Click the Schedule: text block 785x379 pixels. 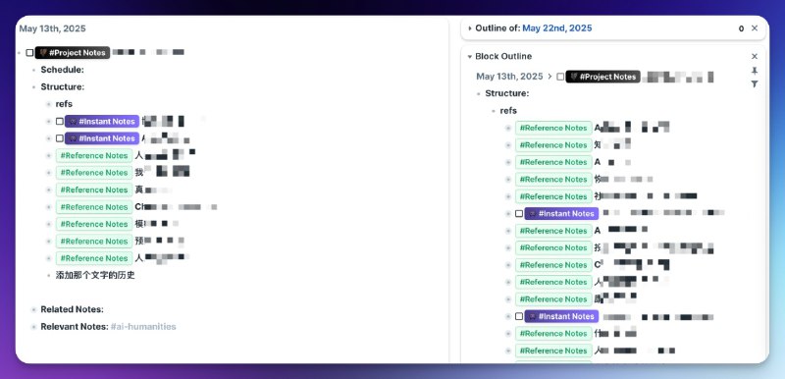point(62,70)
